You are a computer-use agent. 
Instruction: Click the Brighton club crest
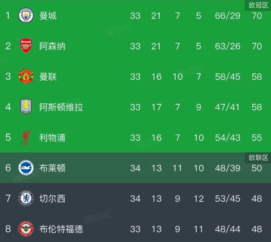(25, 168)
